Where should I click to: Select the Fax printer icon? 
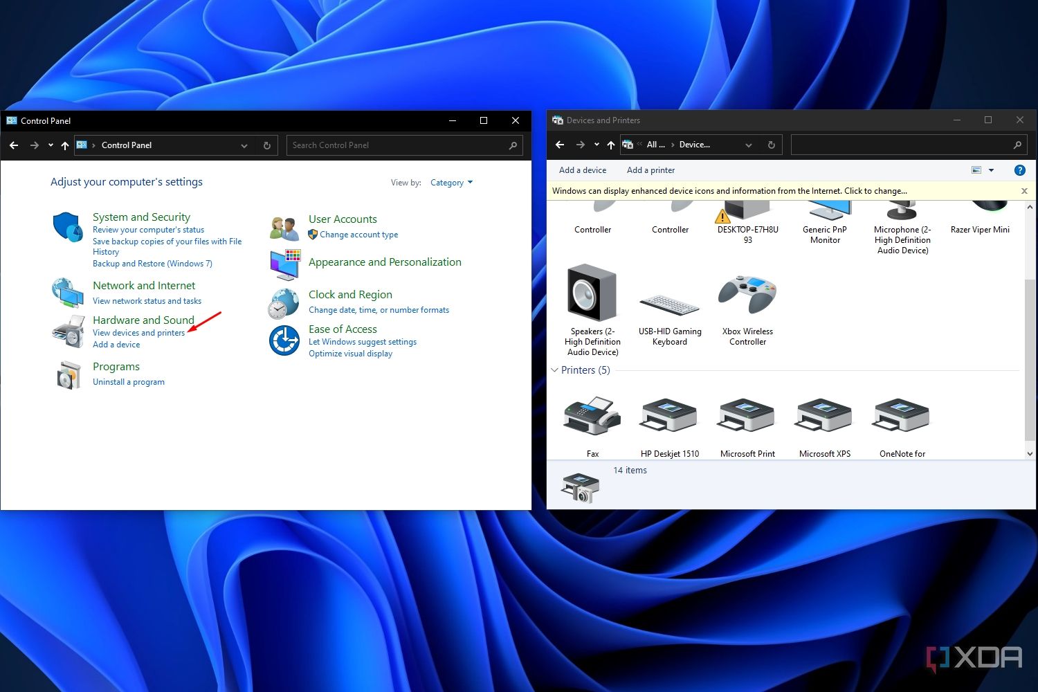(x=592, y=415)
